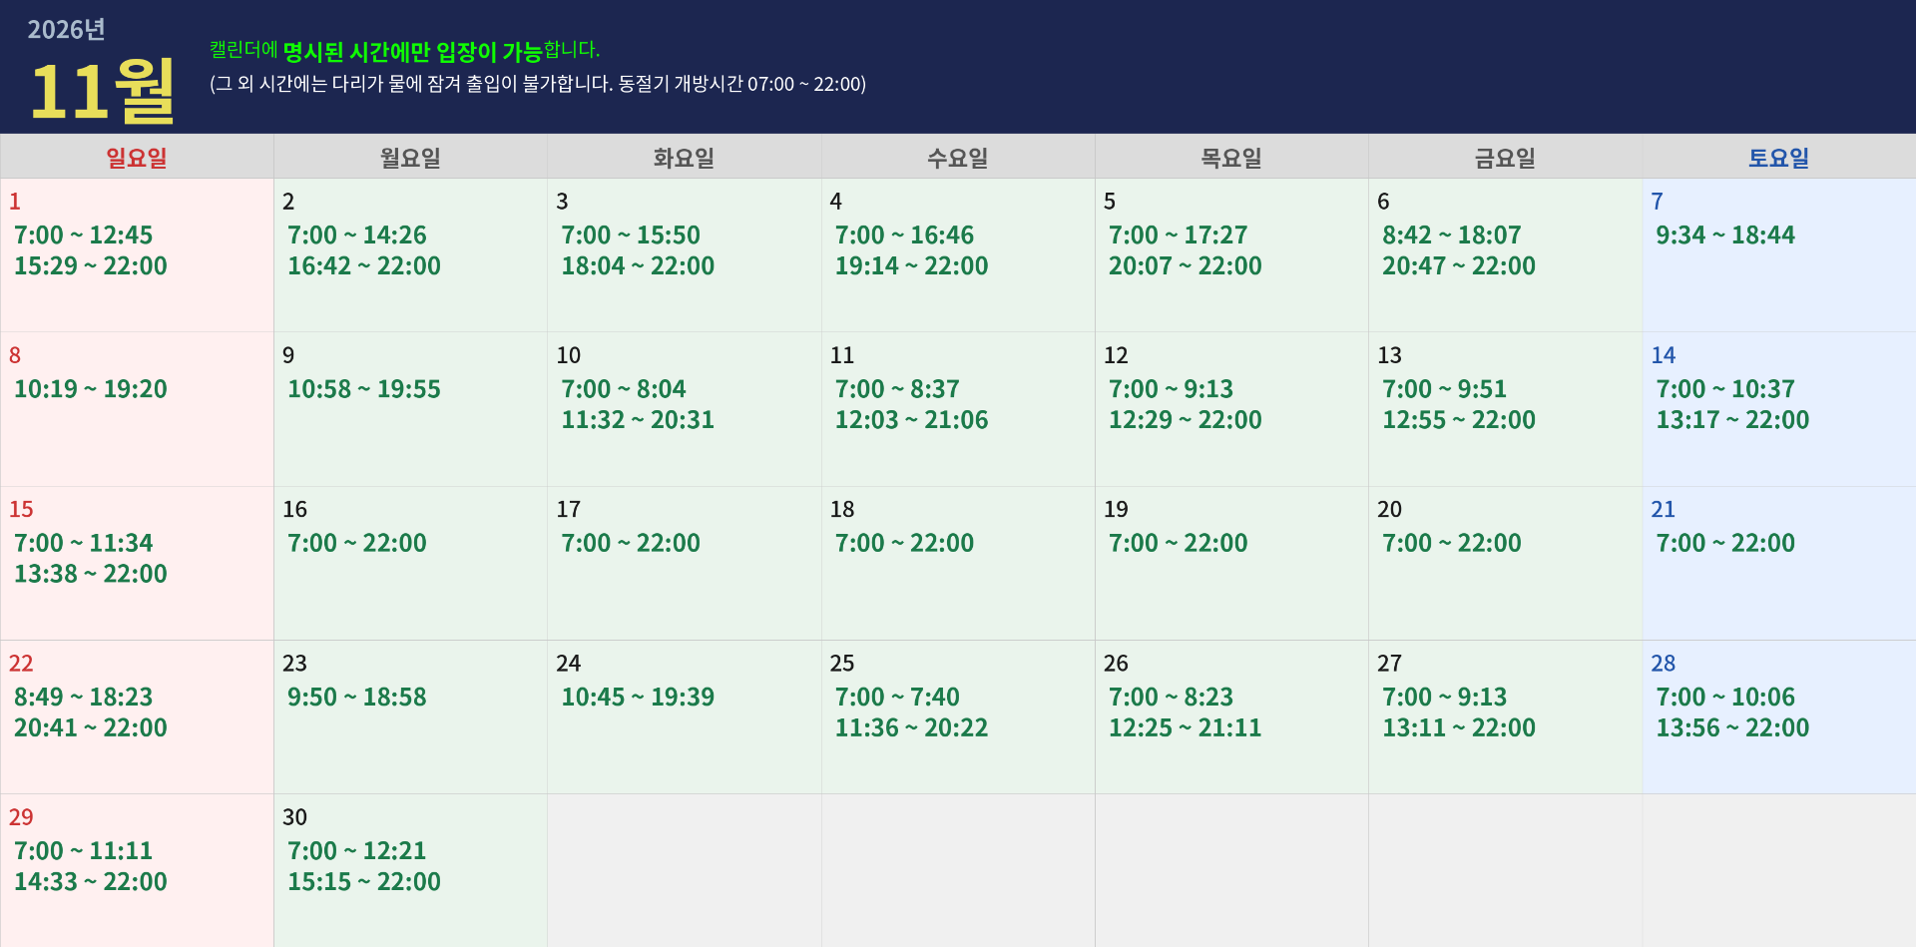
Task: Click the date number 24
Action: [x=568, y=664]
